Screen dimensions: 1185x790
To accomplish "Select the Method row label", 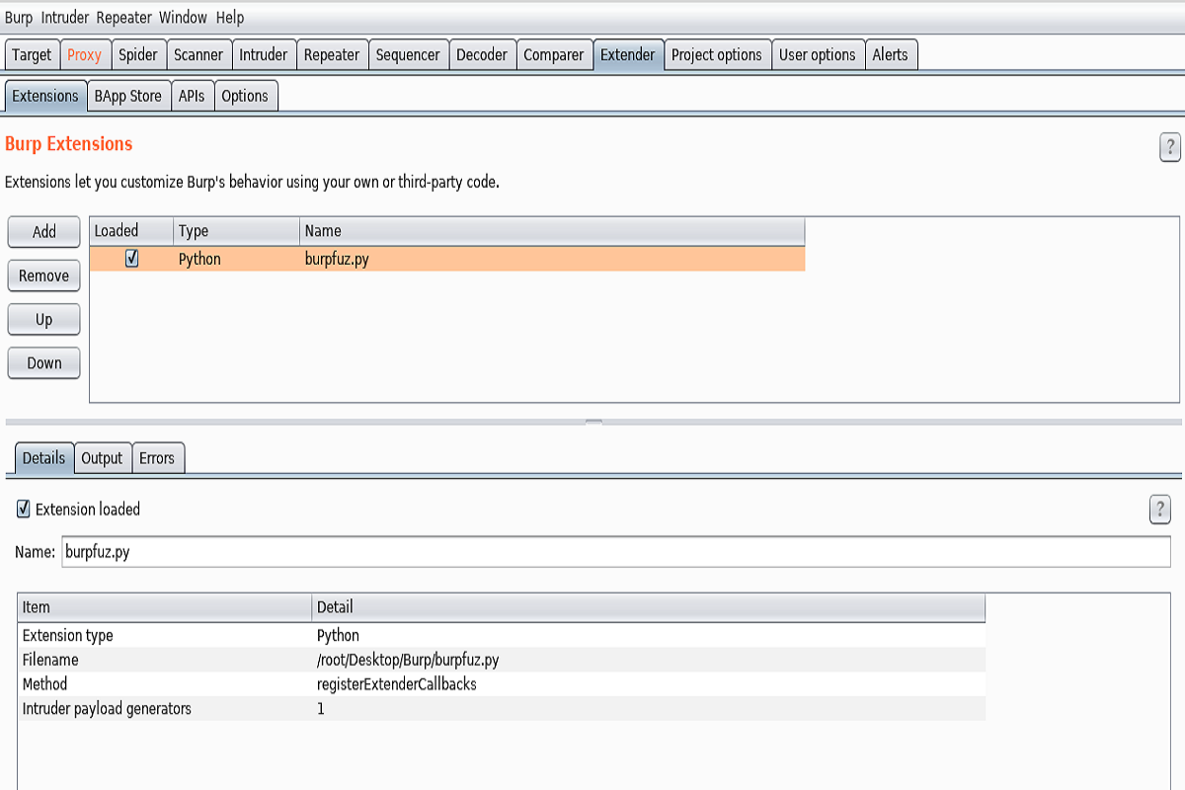I will point(45,684).
